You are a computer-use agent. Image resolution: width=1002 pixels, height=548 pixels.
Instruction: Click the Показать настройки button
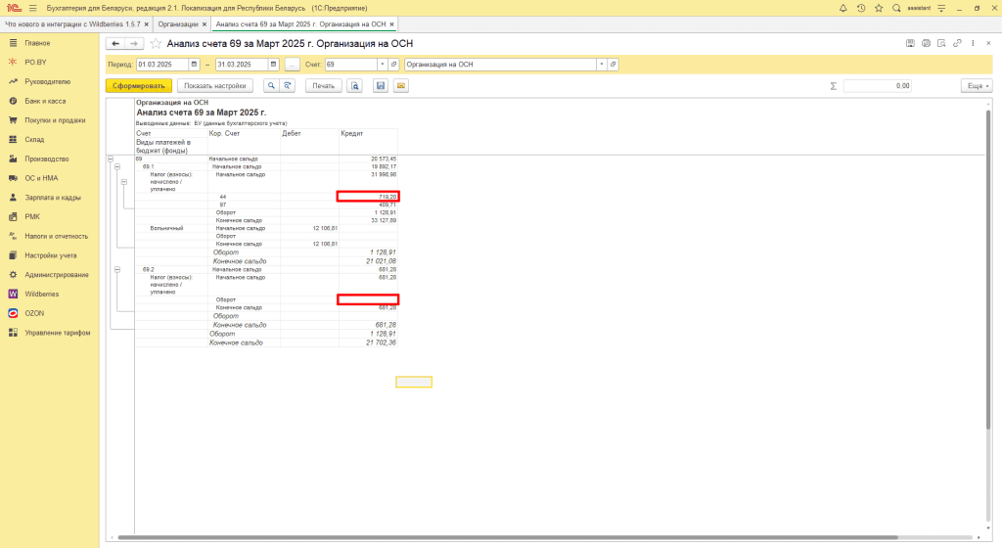[x=214, y=86]
